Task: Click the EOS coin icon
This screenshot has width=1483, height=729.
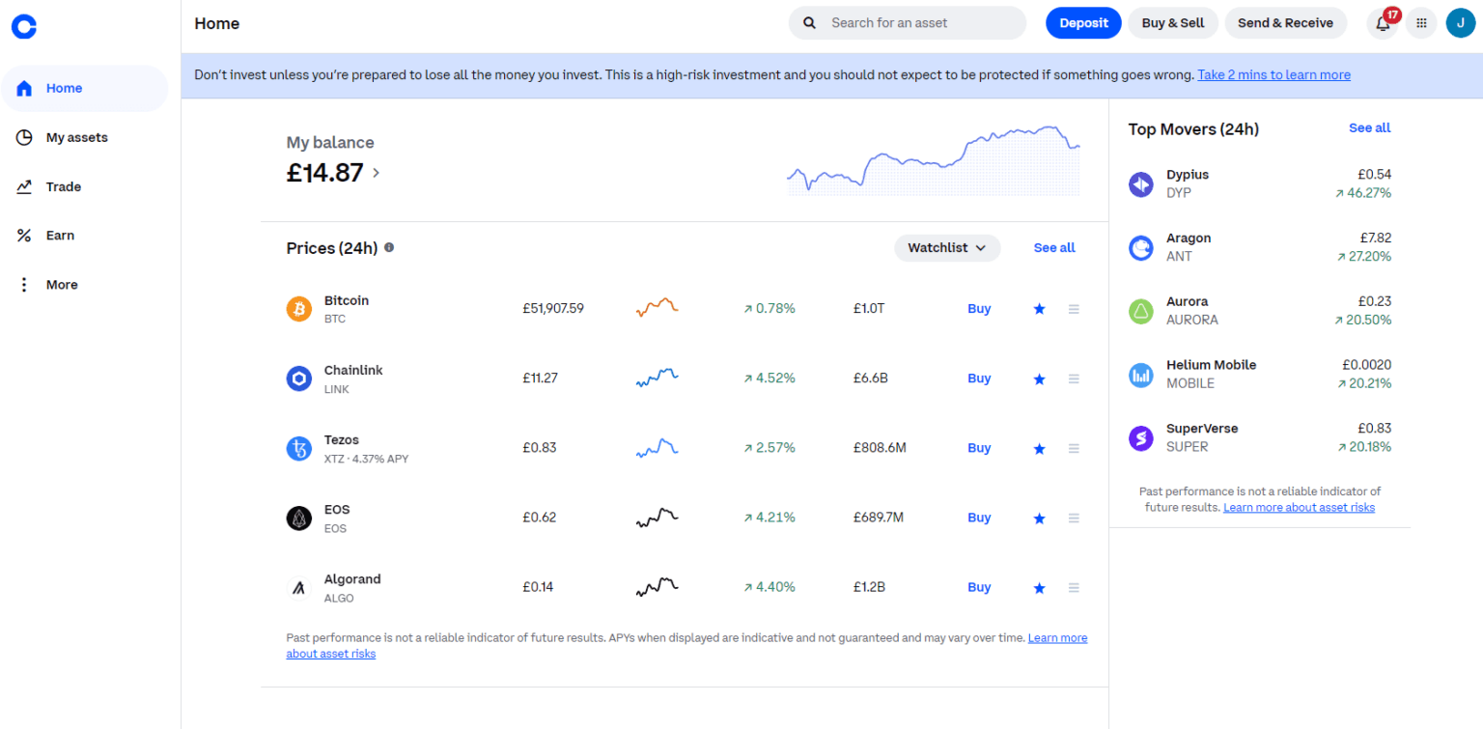Action: [x=299, y=518]
